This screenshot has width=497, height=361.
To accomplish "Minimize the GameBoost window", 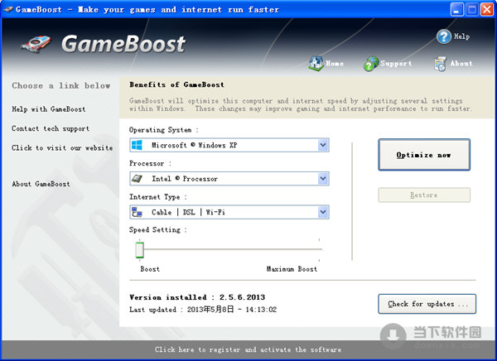I will [456, 9].
